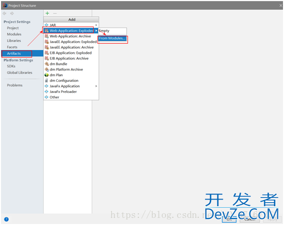Click the dm Plan globe icon

[46, 75]
